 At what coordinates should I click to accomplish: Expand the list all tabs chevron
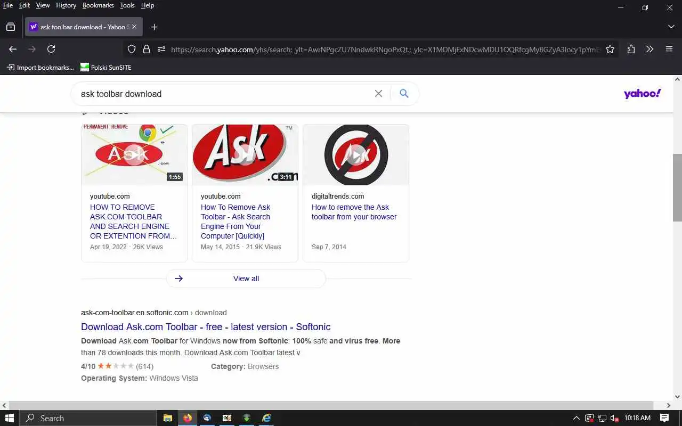[671, 27]
